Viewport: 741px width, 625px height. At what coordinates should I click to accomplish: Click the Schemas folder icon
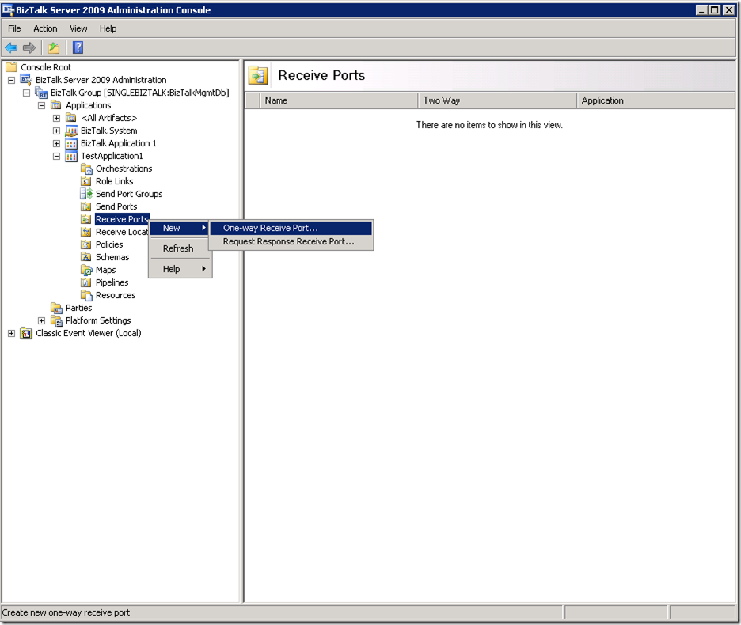coord(86,257)
